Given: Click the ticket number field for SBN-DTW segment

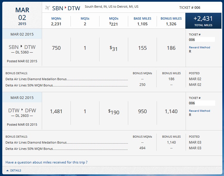Looking at the screenshot, I should (202, 40).
